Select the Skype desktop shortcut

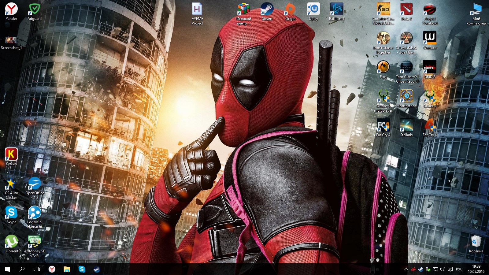point(11,215)
